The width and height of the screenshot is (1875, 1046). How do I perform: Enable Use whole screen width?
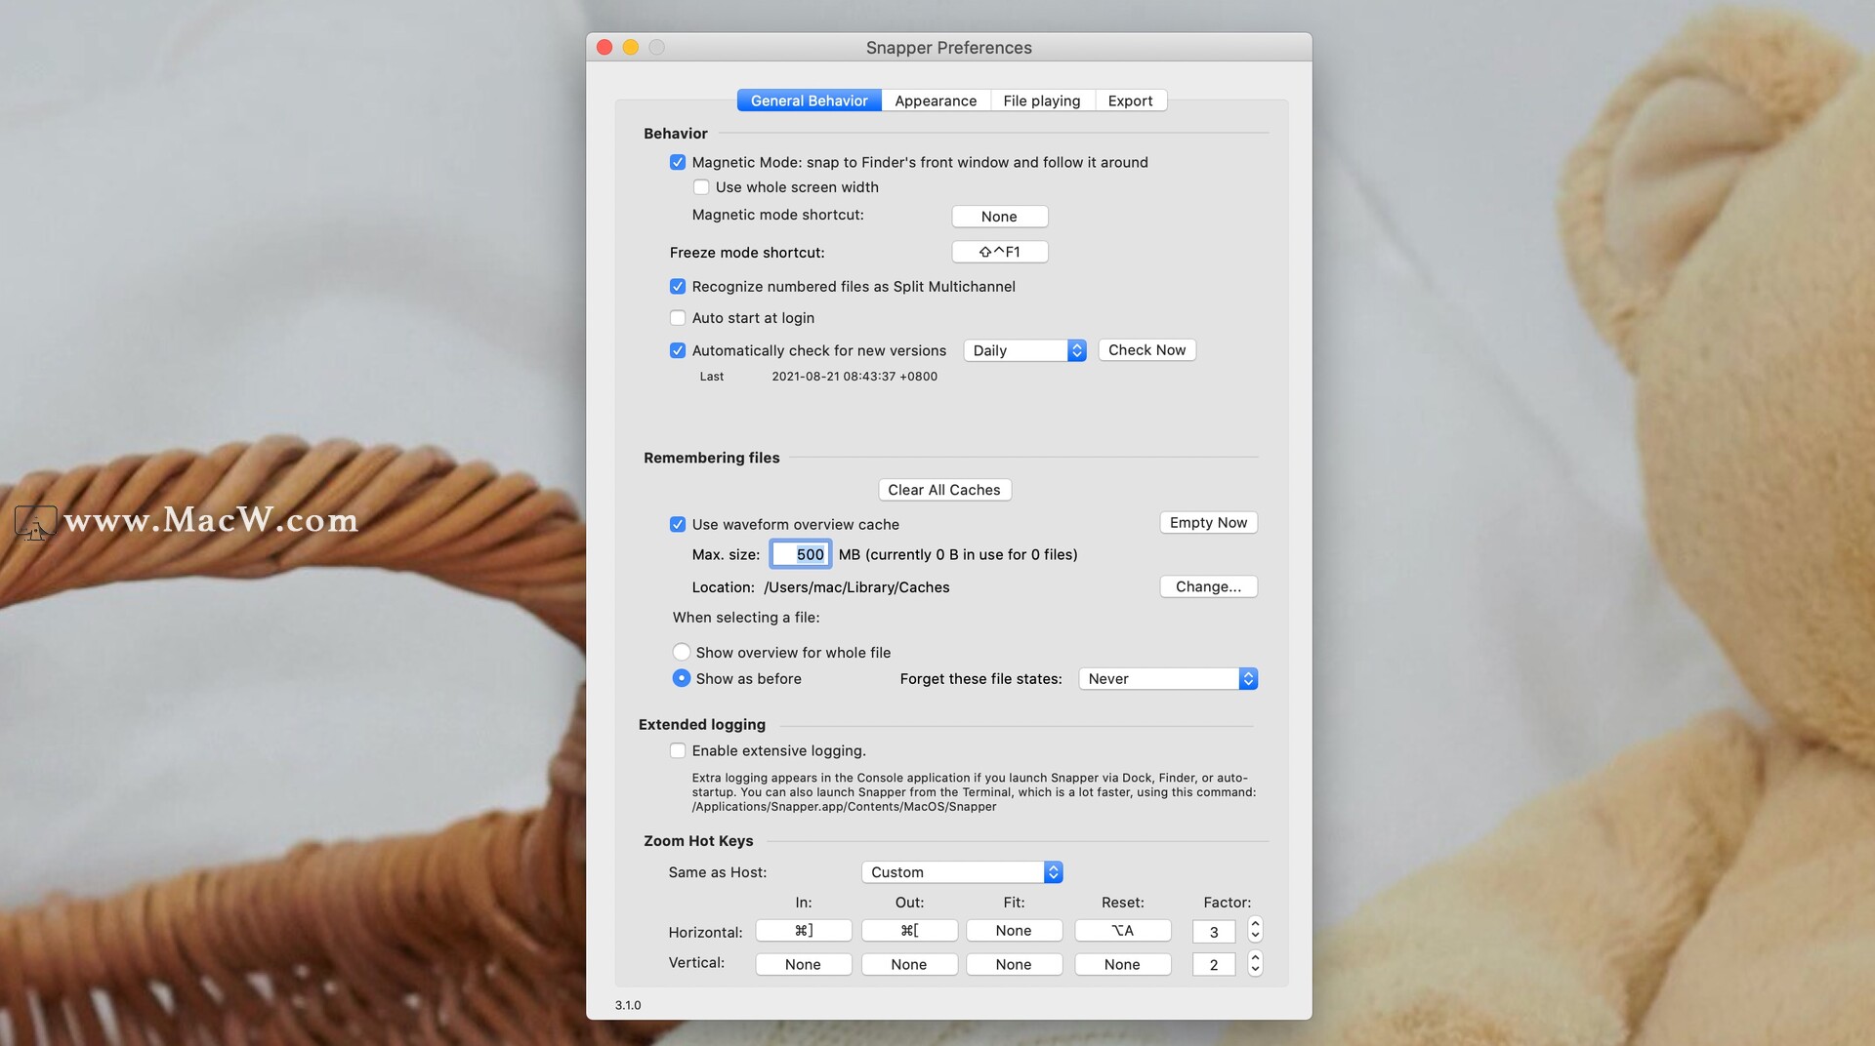point(701,187)
